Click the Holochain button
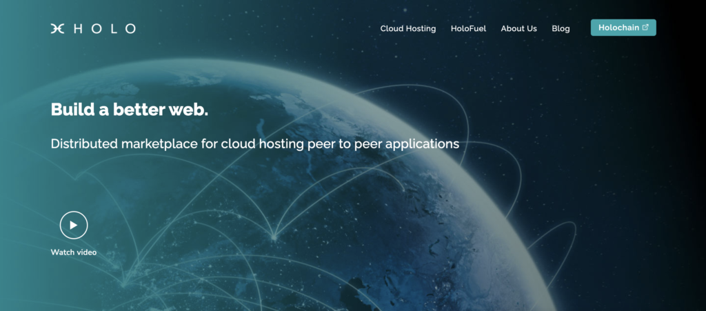706x311 pixels. [623, 28]
